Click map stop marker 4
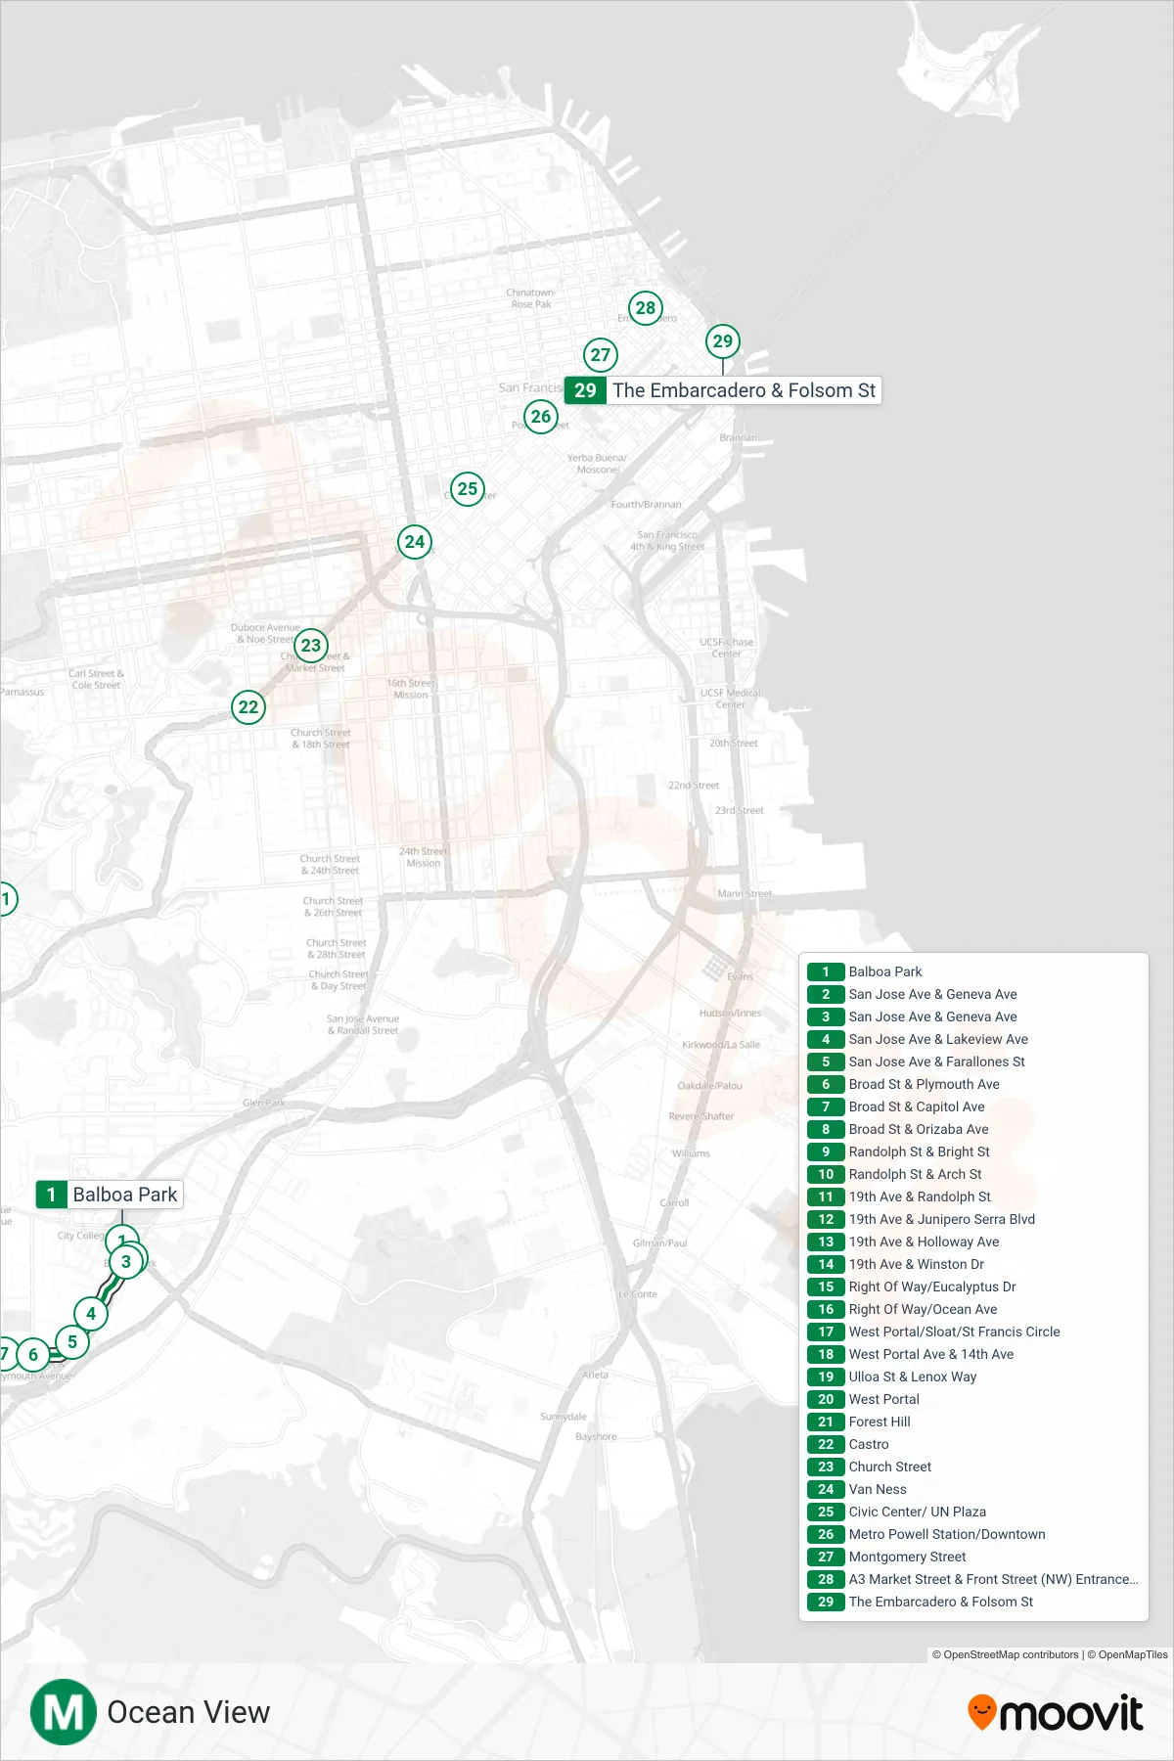 pyautogui.click(x=91, y=1314)
